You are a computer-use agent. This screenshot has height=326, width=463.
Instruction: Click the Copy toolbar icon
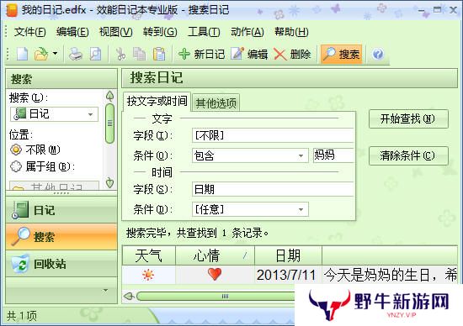[x=139, y=54]
